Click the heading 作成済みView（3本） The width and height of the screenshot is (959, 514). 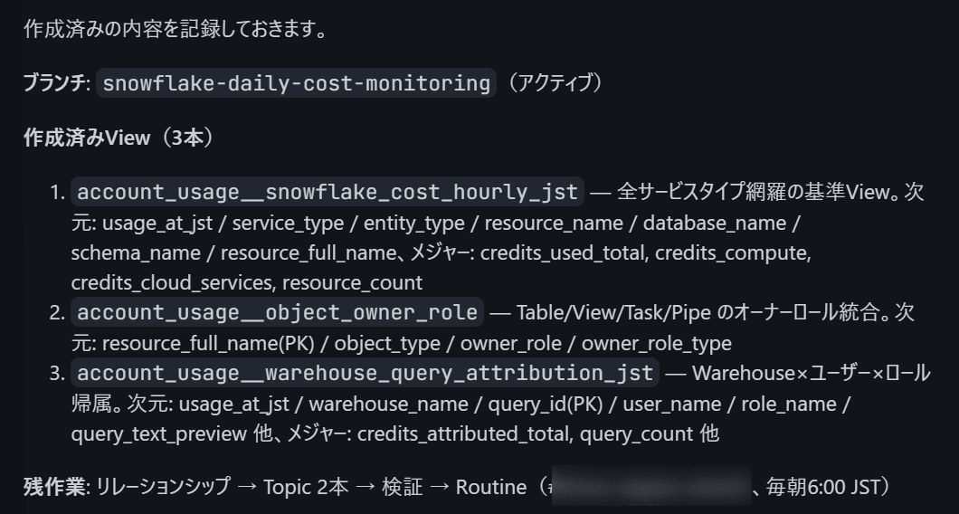click(x=119, y=138)
